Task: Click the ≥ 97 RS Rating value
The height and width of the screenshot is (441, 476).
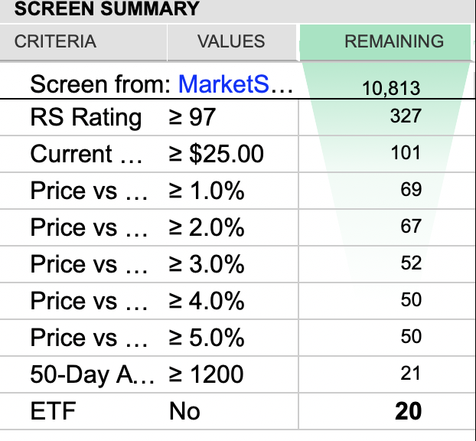Action: click(192, 117)
